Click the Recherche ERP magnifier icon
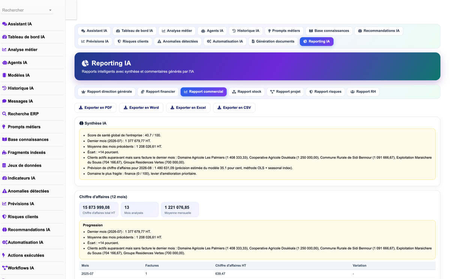Viewport: 450px width, 279px height. click(4, 114)
